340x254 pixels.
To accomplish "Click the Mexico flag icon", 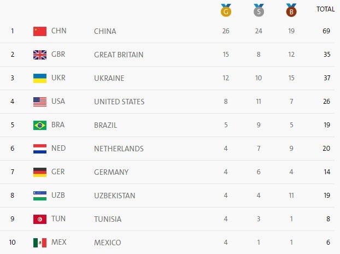I will click(40, 242).
